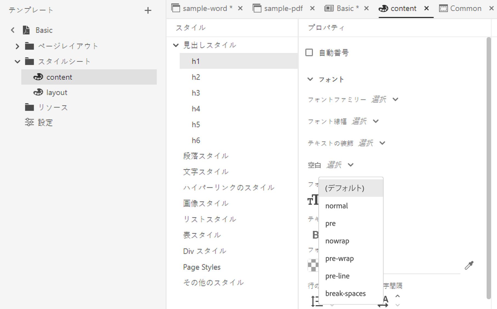Collapse the 見出しスタイル group
The image size is (497, 309).
176,45
